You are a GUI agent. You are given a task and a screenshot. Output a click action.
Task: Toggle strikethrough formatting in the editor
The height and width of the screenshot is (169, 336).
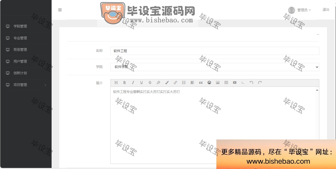[150, 82]
